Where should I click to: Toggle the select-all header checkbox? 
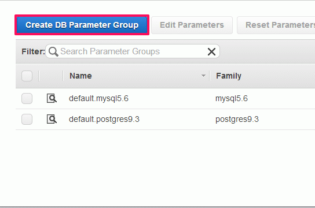coord(27,76)
